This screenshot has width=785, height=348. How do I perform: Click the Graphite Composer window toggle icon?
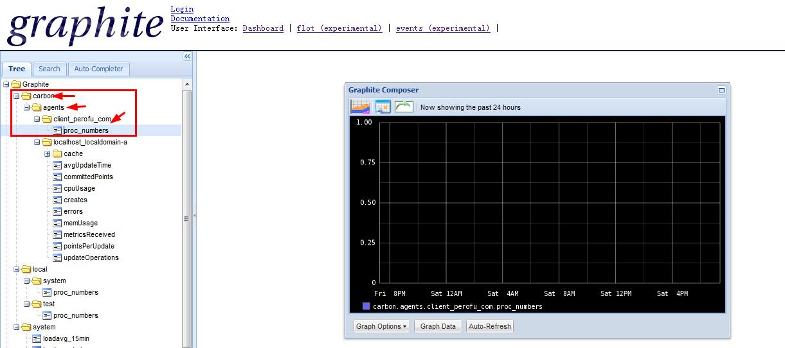point(721,91)
